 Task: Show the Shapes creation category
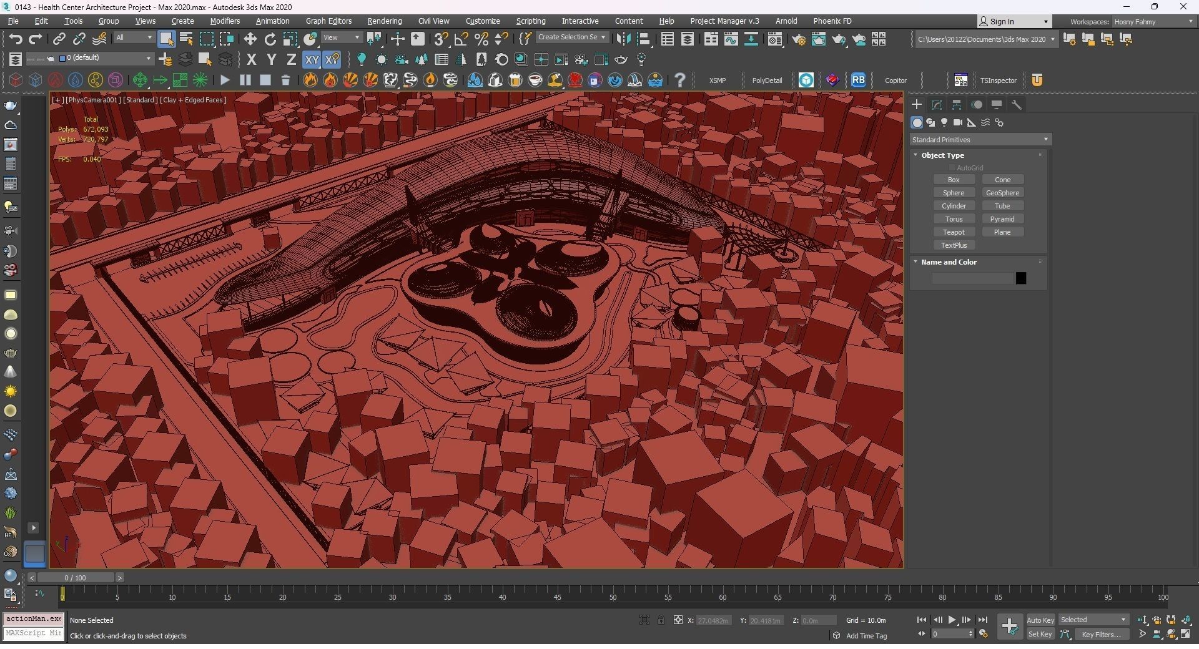tap(930, 122)
